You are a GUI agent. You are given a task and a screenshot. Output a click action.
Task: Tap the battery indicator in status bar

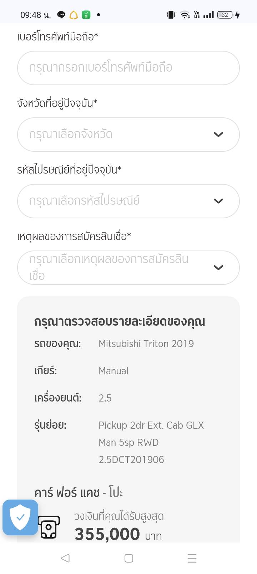click(225, 15)
